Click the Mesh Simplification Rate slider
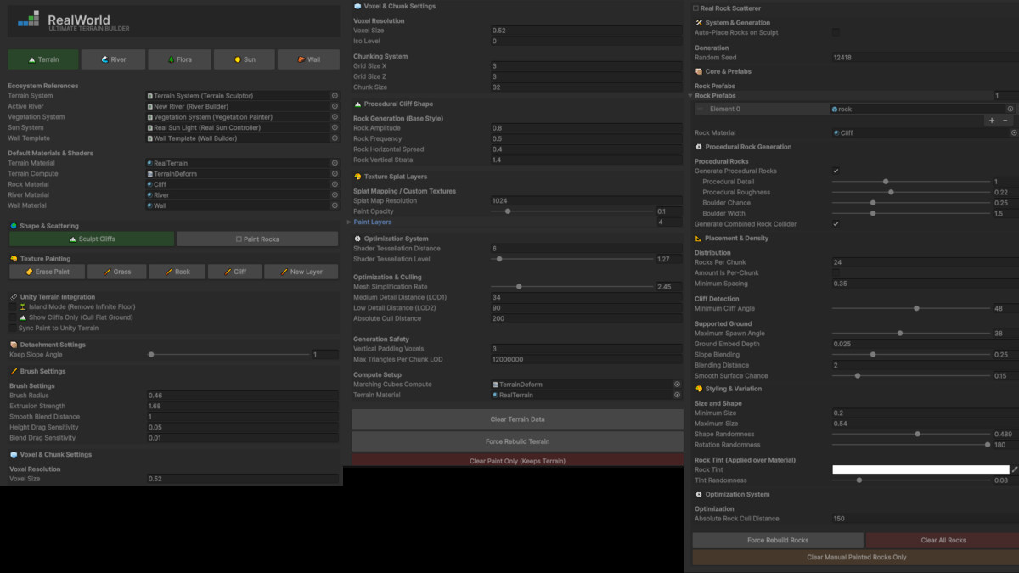This screenshot has width=1019, height=573. pos(572,287)
